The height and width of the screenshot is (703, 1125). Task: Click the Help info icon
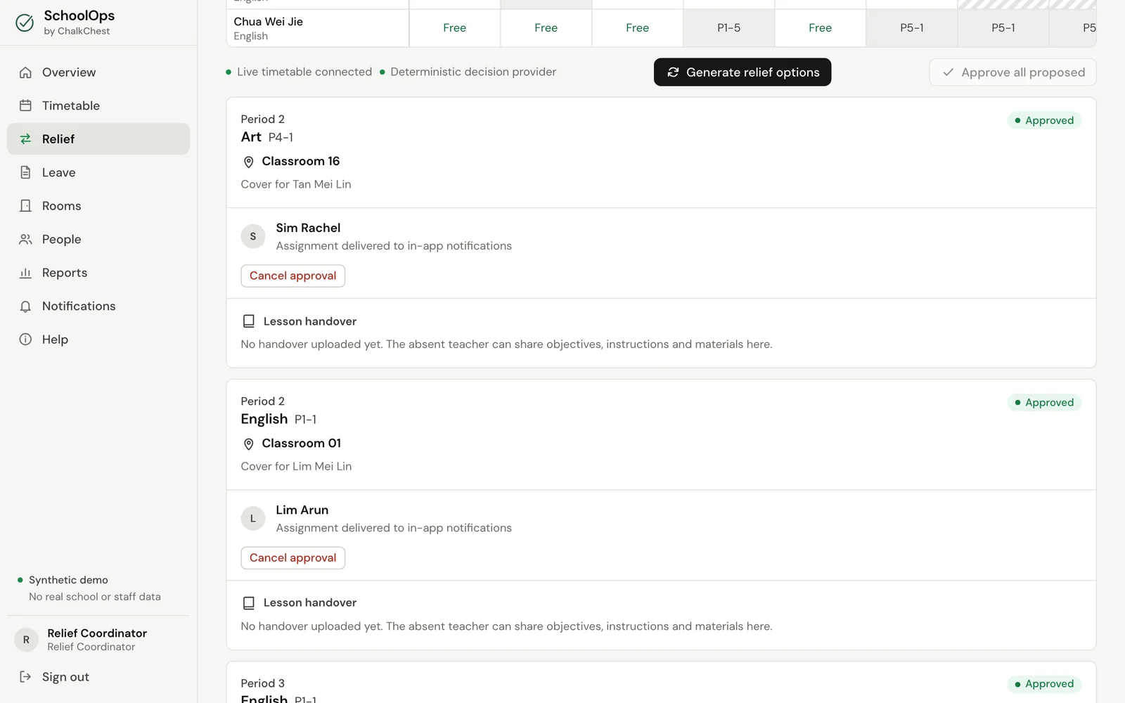(25, 340)
